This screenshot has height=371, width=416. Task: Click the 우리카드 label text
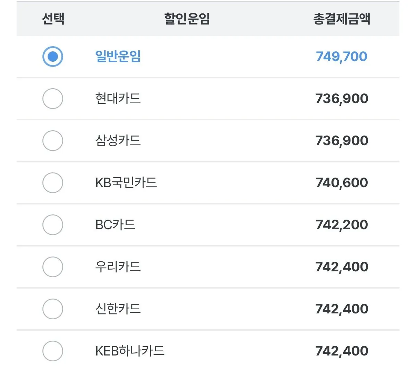click(118, 267)
